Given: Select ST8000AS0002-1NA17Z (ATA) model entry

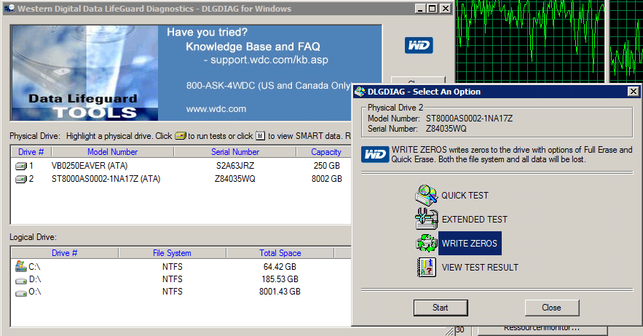Looking at the screenshot, I should tap(106, 179).
